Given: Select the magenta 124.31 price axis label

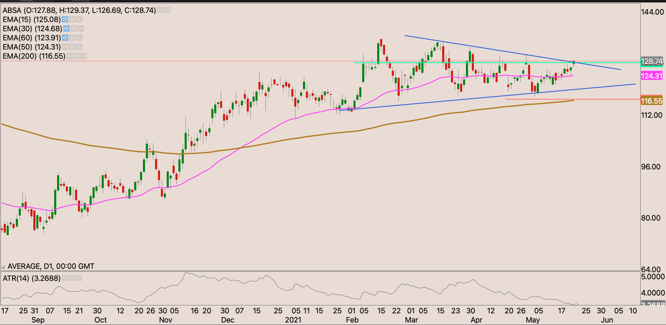Looking at the screenshot, I should pyautogui.click(x=651, y=76).
